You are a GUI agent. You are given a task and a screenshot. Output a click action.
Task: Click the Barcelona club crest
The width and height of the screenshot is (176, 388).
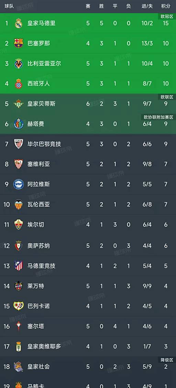[x=19, y=43]
